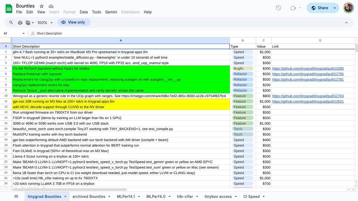Click the Bugfix type chip in row 5
Viewport: 358px width, 201px height.
click(243, 68)
